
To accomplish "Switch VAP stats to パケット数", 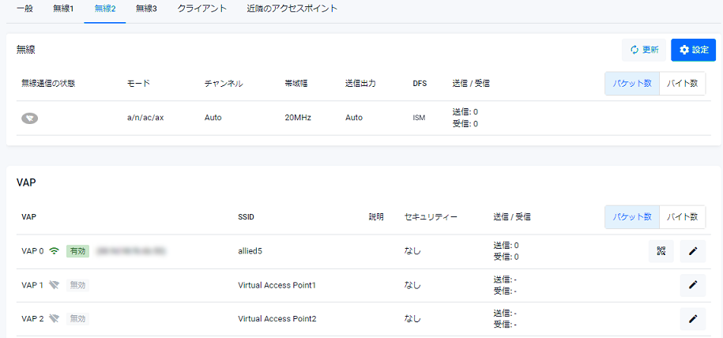I will tap(632, 216).
